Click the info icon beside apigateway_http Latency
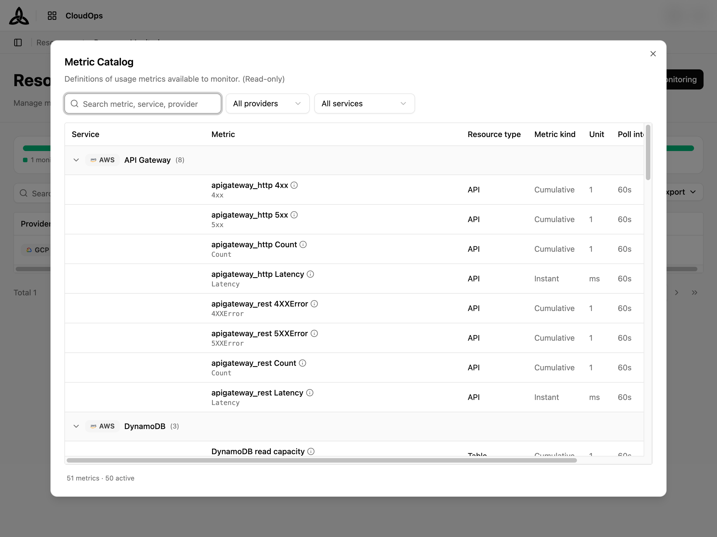717x537 pixels. tap(310, 274)
